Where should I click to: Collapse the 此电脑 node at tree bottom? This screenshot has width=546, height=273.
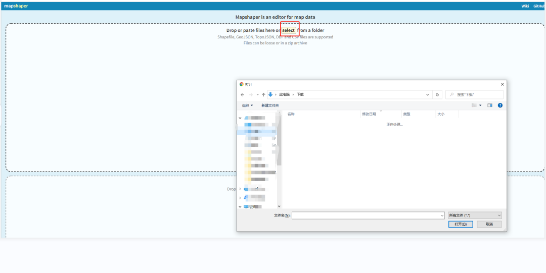pyautogui.click(x=240, y=206)
